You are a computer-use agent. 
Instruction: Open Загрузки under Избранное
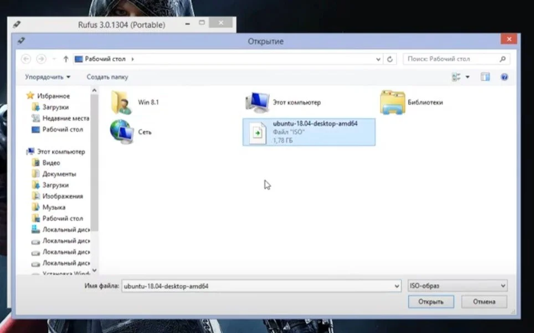point(55,107)
